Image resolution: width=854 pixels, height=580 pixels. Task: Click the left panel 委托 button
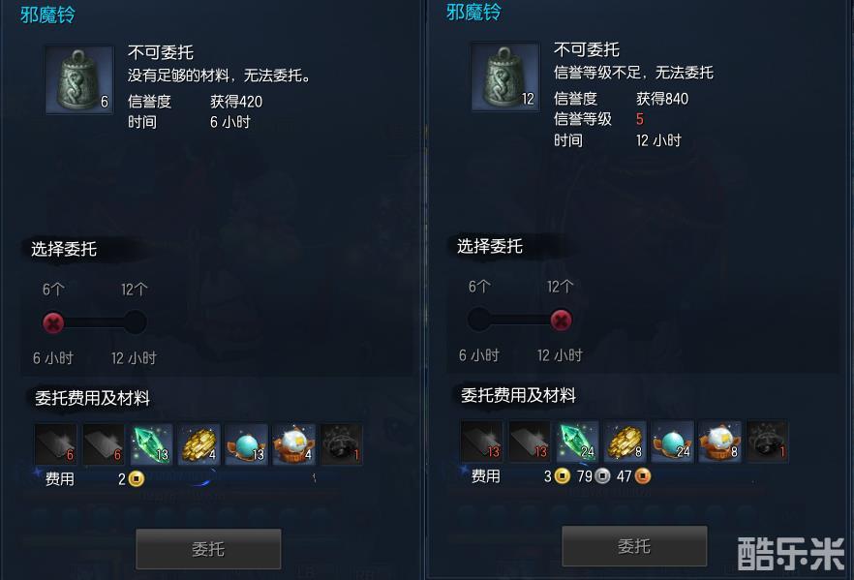click(x=208, y=549)
